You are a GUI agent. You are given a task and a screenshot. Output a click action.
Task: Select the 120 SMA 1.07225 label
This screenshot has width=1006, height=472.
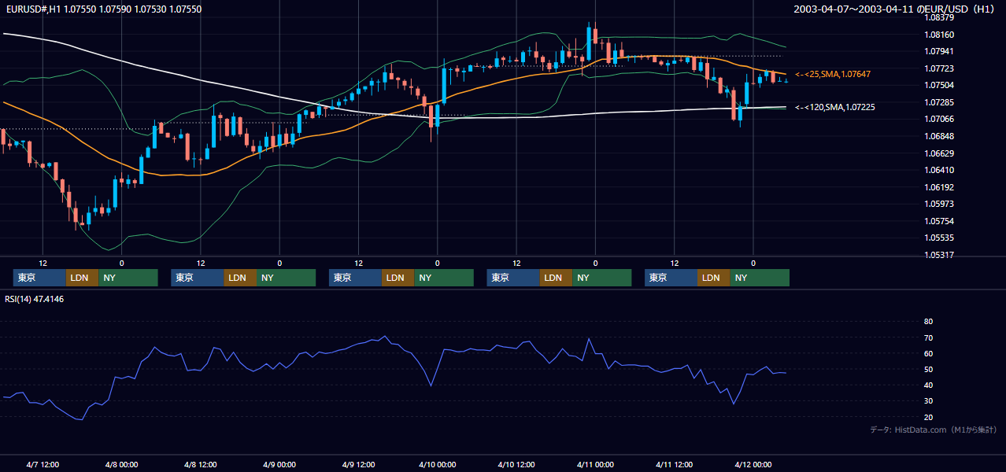[834, 107]
